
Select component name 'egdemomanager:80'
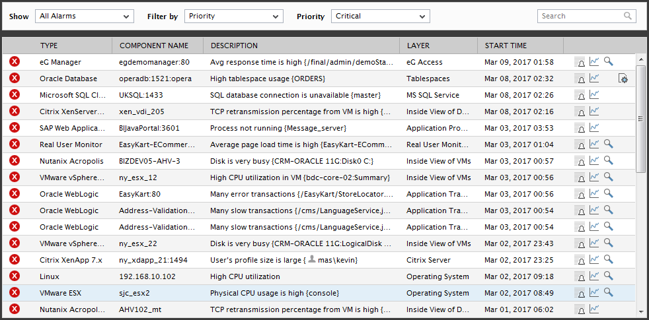click(x=154, y=63)
